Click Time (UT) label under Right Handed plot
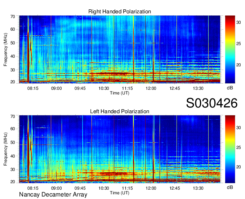 [x=120, y=93]
